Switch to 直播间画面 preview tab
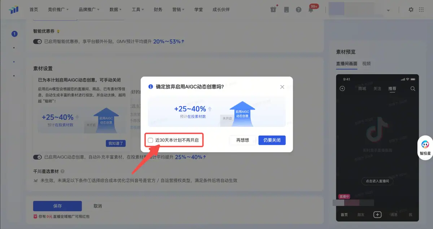The image size is (433, 229). tap(346, 63)
